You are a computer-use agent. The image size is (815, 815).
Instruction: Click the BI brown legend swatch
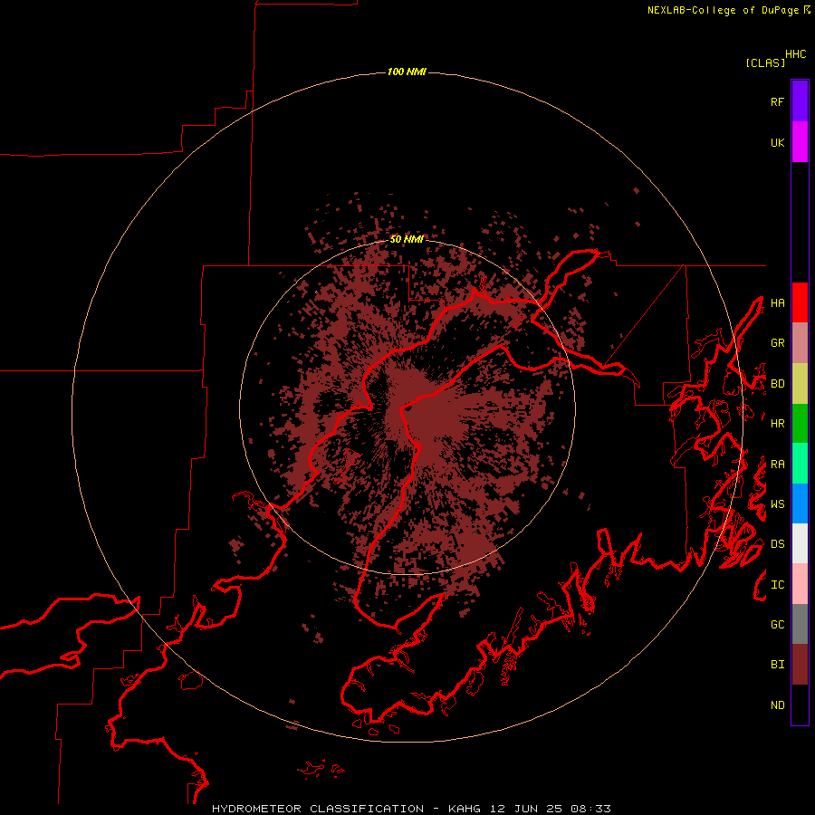(800, 665)
